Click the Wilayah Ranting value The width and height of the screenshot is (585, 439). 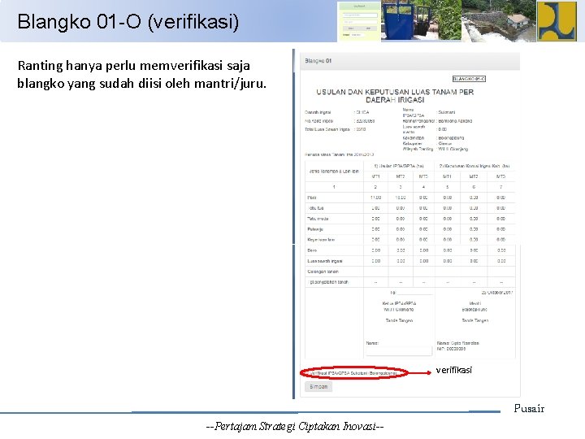tap(453, 149)
